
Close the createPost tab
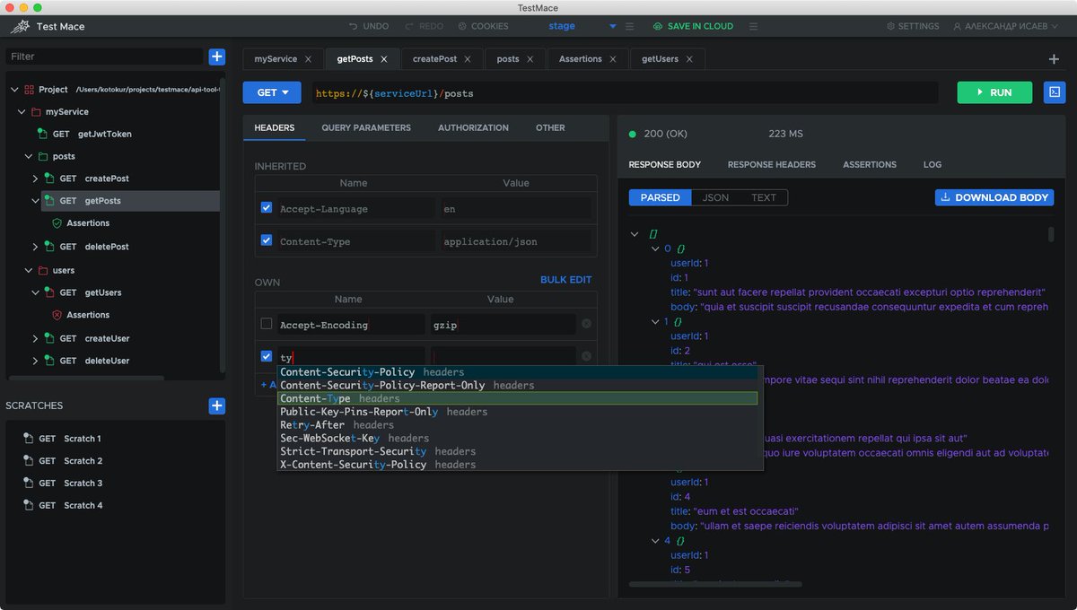pos(468,59)
